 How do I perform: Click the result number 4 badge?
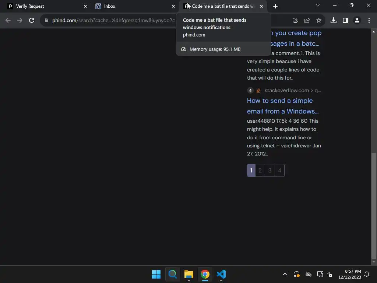(250, 91)
